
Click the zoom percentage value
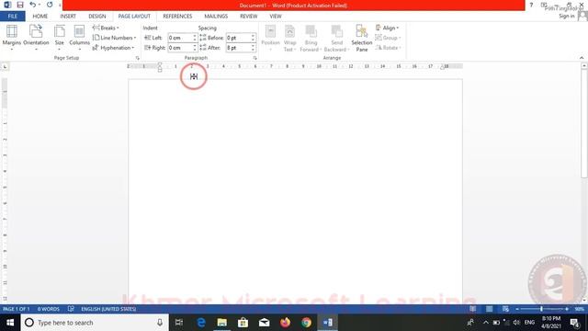(580, 309)
